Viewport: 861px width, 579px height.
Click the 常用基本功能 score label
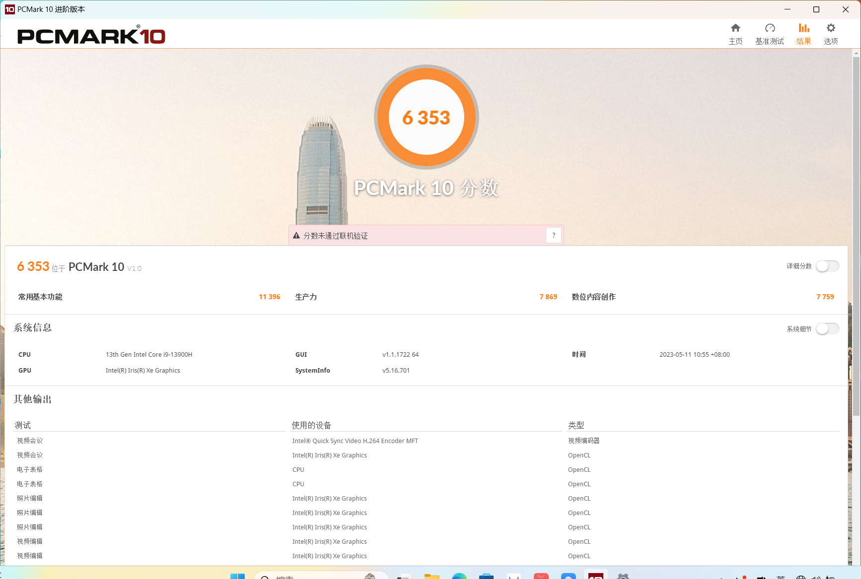tap(40, 297)
